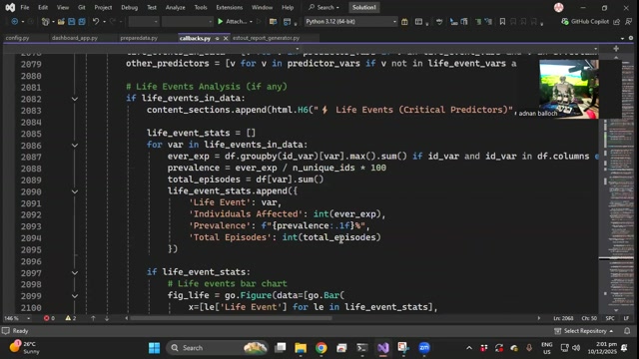Click the user account avatar
The height and width of the screenshot is (359, 639).
[559, 7]
